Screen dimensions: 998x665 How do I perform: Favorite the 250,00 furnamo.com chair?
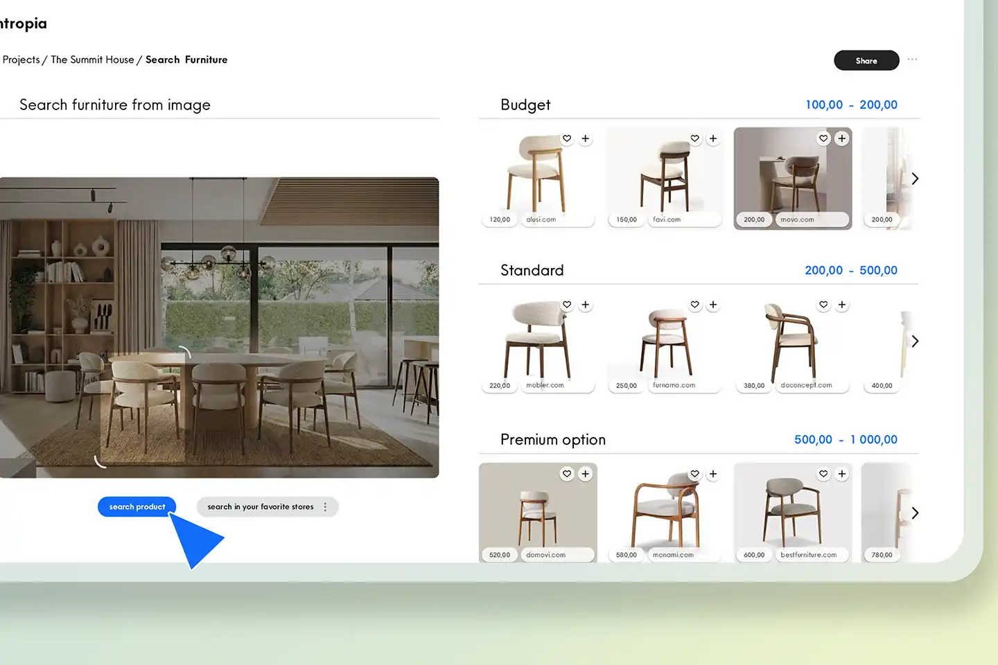(694, 305)
